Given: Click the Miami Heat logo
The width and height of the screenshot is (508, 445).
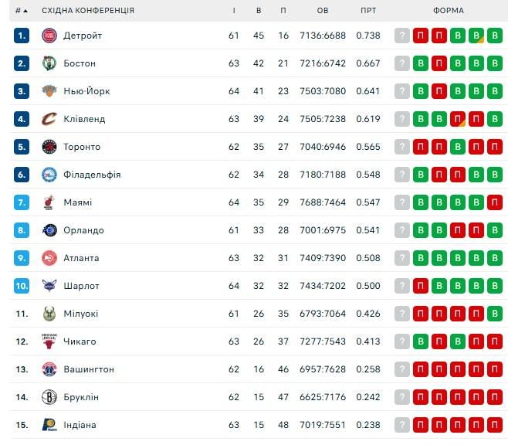Looking at the screenshot, I should [x=49, y=202].
